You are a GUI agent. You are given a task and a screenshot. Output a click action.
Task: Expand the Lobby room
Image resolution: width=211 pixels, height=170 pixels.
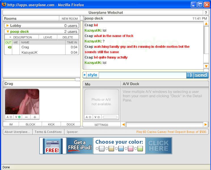tap(8, 25)
